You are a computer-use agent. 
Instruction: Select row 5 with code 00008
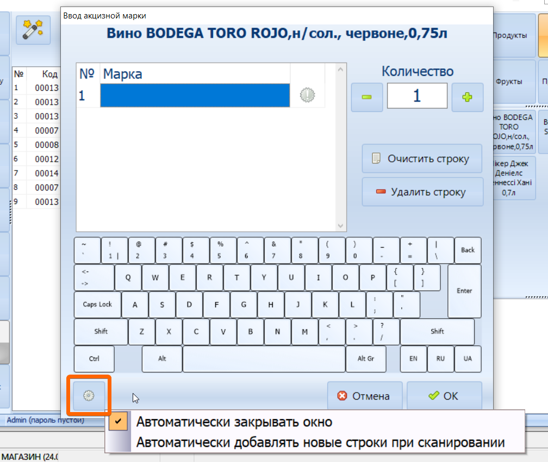click(x=36, y=145)
